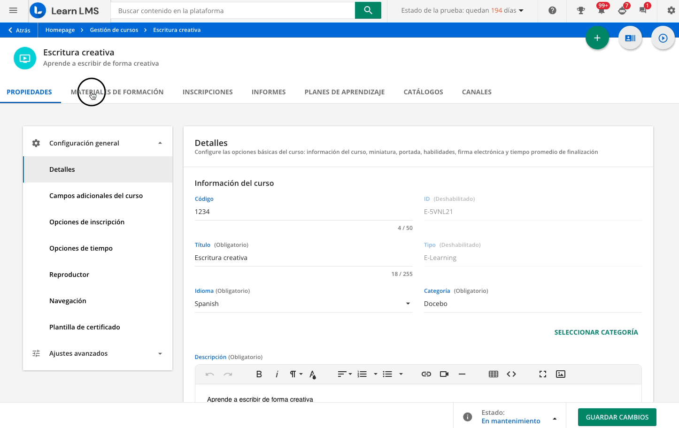Switch to the Planes de aprendizaje tab
This screenshot has height=428, width=679.
(x=345, y=92)
